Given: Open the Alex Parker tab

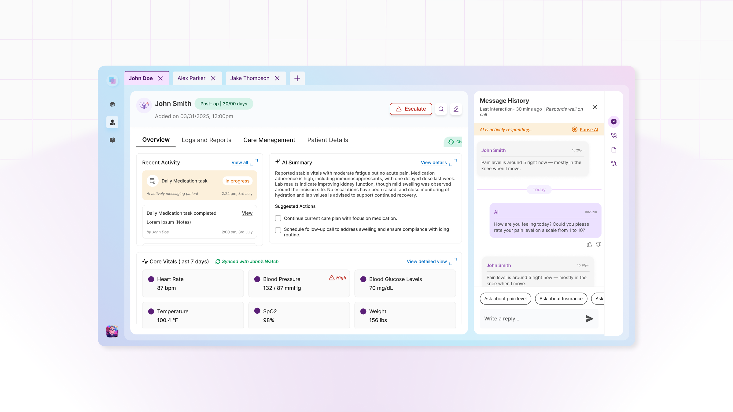Looking at the screenshot, I should (x=191, y=78).
